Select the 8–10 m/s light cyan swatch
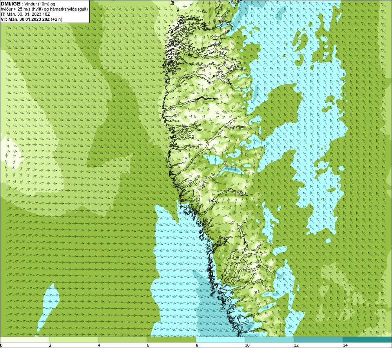 point(220,339)
